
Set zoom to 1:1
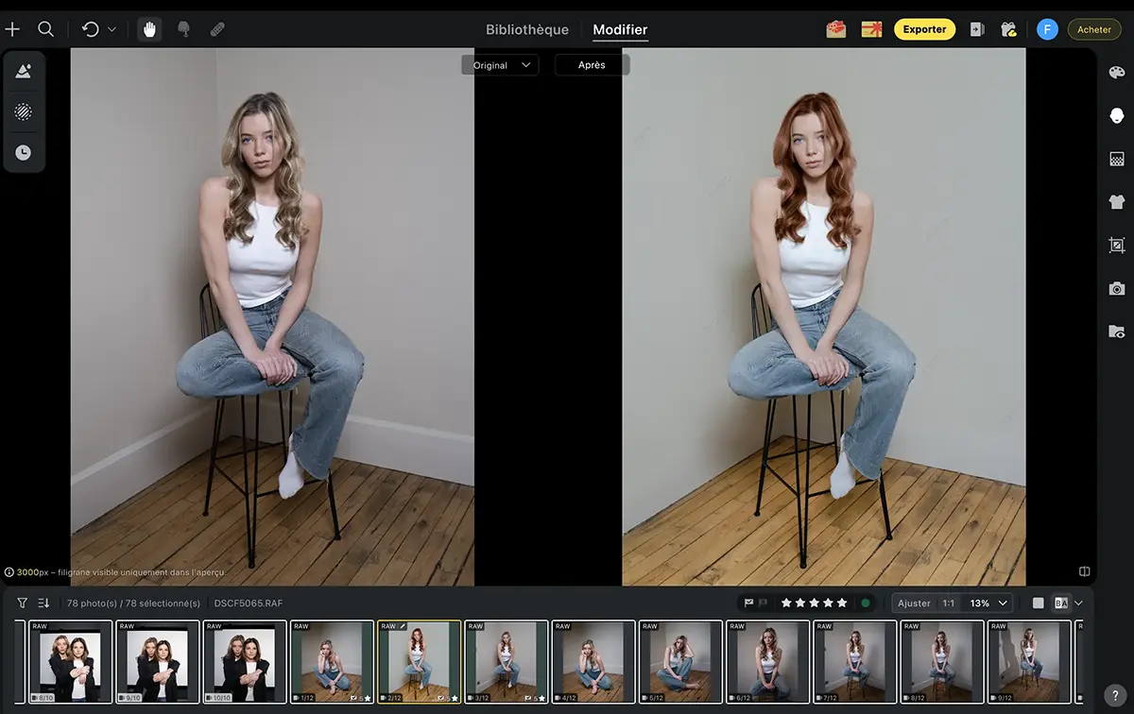(949, 603)
